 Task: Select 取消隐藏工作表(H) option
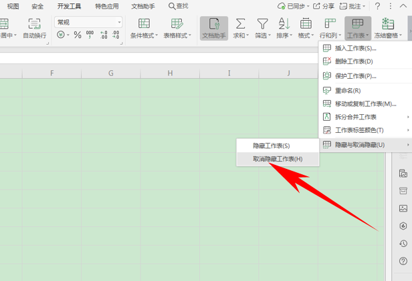point(278,159)
